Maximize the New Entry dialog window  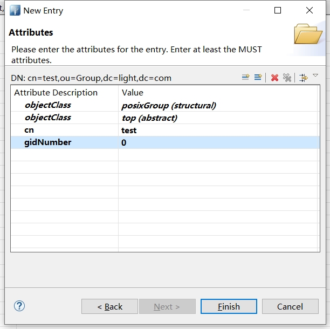coord(278,10)
